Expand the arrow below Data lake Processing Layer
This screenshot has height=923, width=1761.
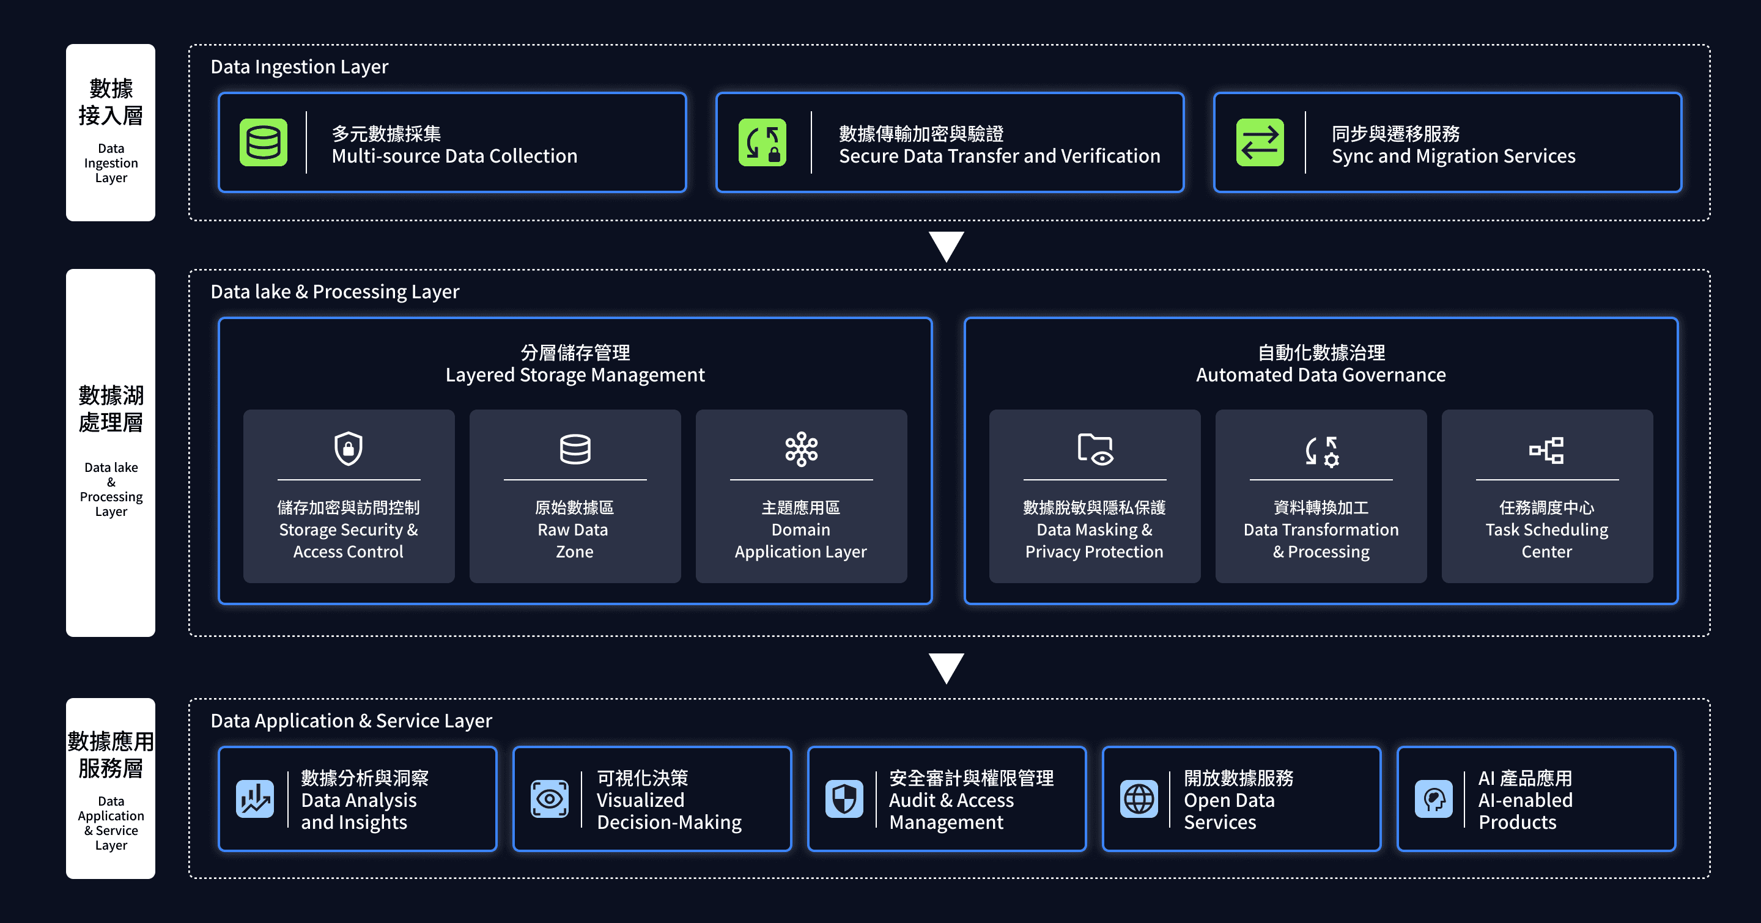tap(946, 666)
